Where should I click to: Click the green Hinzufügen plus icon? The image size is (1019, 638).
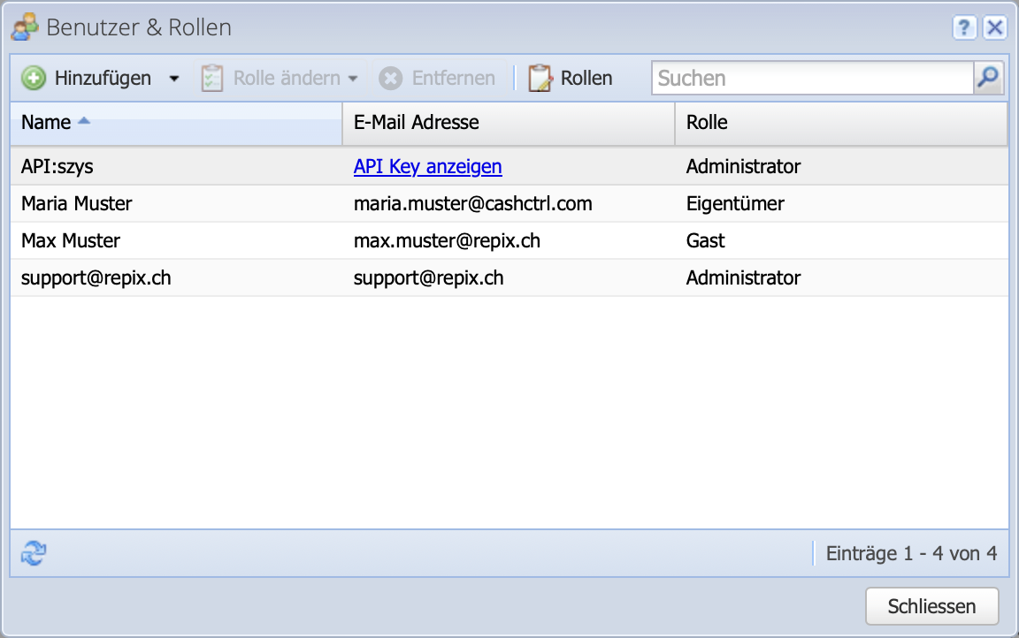33,78
